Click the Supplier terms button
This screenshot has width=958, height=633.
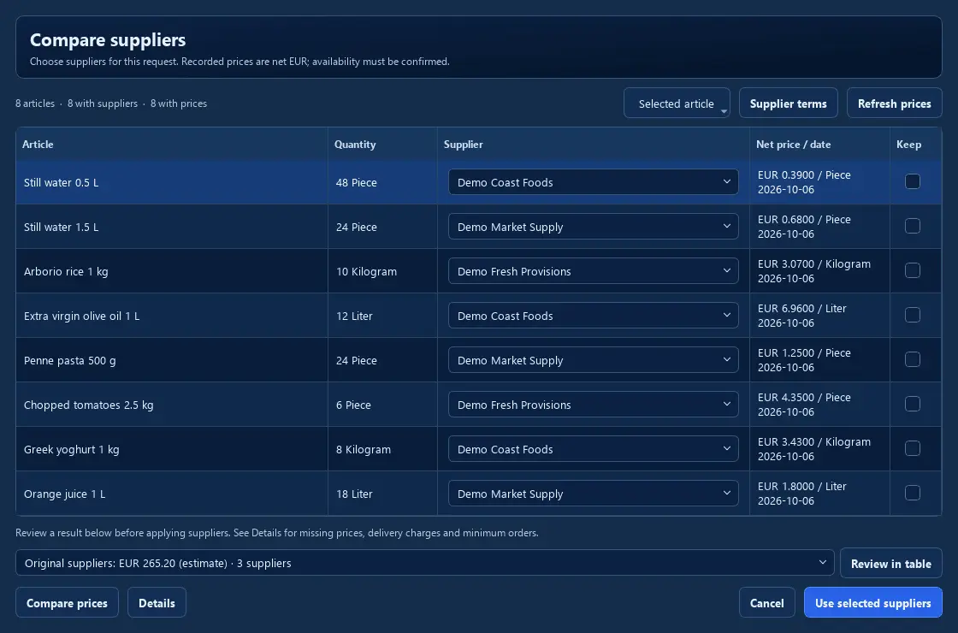[x=788, y=104]
